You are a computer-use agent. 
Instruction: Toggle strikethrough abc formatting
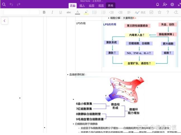click(69, 12)
